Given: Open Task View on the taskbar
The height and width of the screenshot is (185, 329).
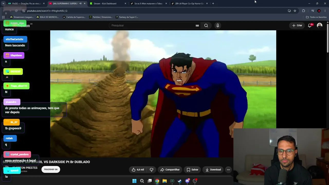Looking at the screenshot, I should click(150, 181).
